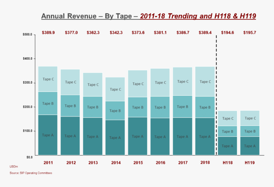Select the Tape B segment of the 2011 bar
The image size is (274, 187).
tap(48, 103)
